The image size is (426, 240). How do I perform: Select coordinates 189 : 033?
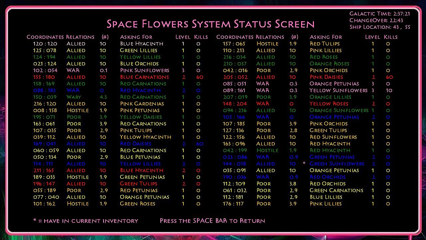click(44, 177)
